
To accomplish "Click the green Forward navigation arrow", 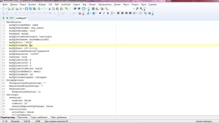I will click(x=7, y=18).
